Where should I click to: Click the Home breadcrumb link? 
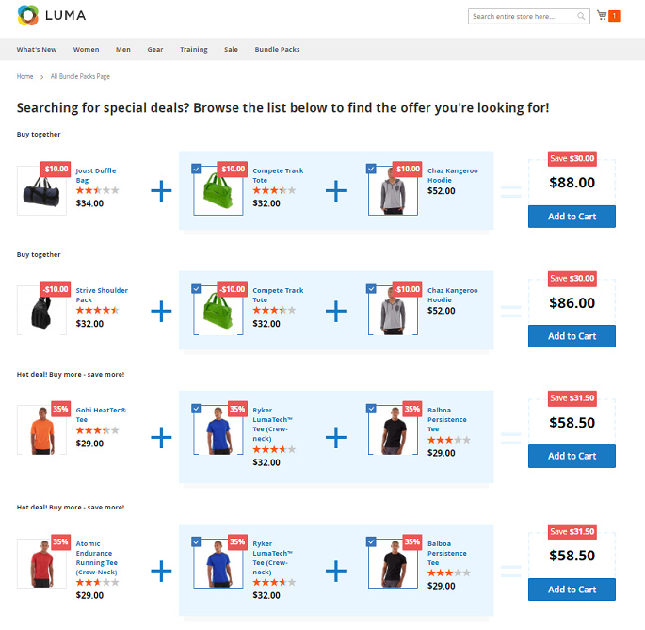pyautogui.click(x=24, y=76)
